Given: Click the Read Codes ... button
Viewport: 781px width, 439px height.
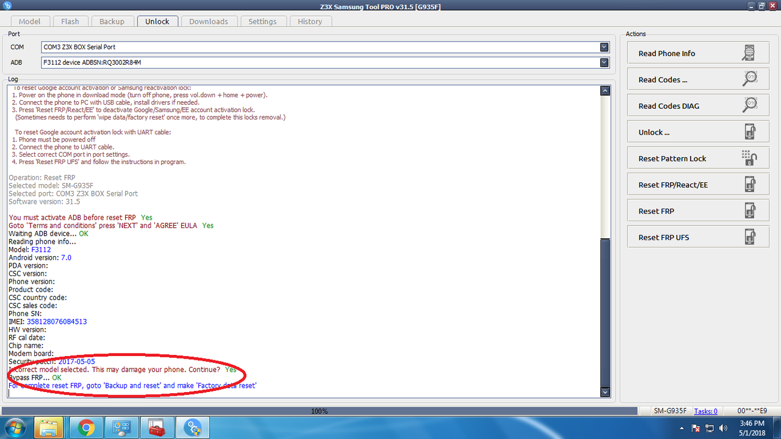Looking at the screenshot, I should (x=698, y=79).
